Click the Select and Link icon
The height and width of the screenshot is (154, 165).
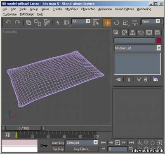[x=28, y=22]
